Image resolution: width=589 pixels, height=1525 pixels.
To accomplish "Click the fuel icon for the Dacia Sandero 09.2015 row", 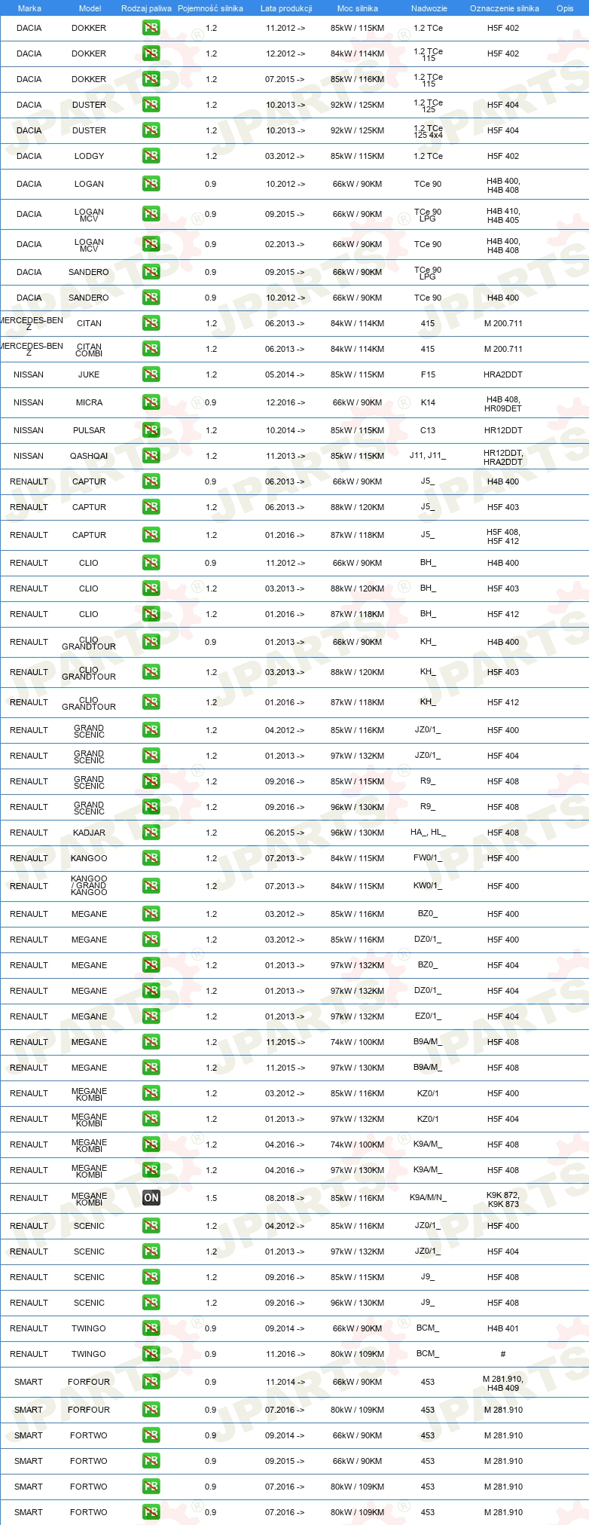I will pos(151,272).
